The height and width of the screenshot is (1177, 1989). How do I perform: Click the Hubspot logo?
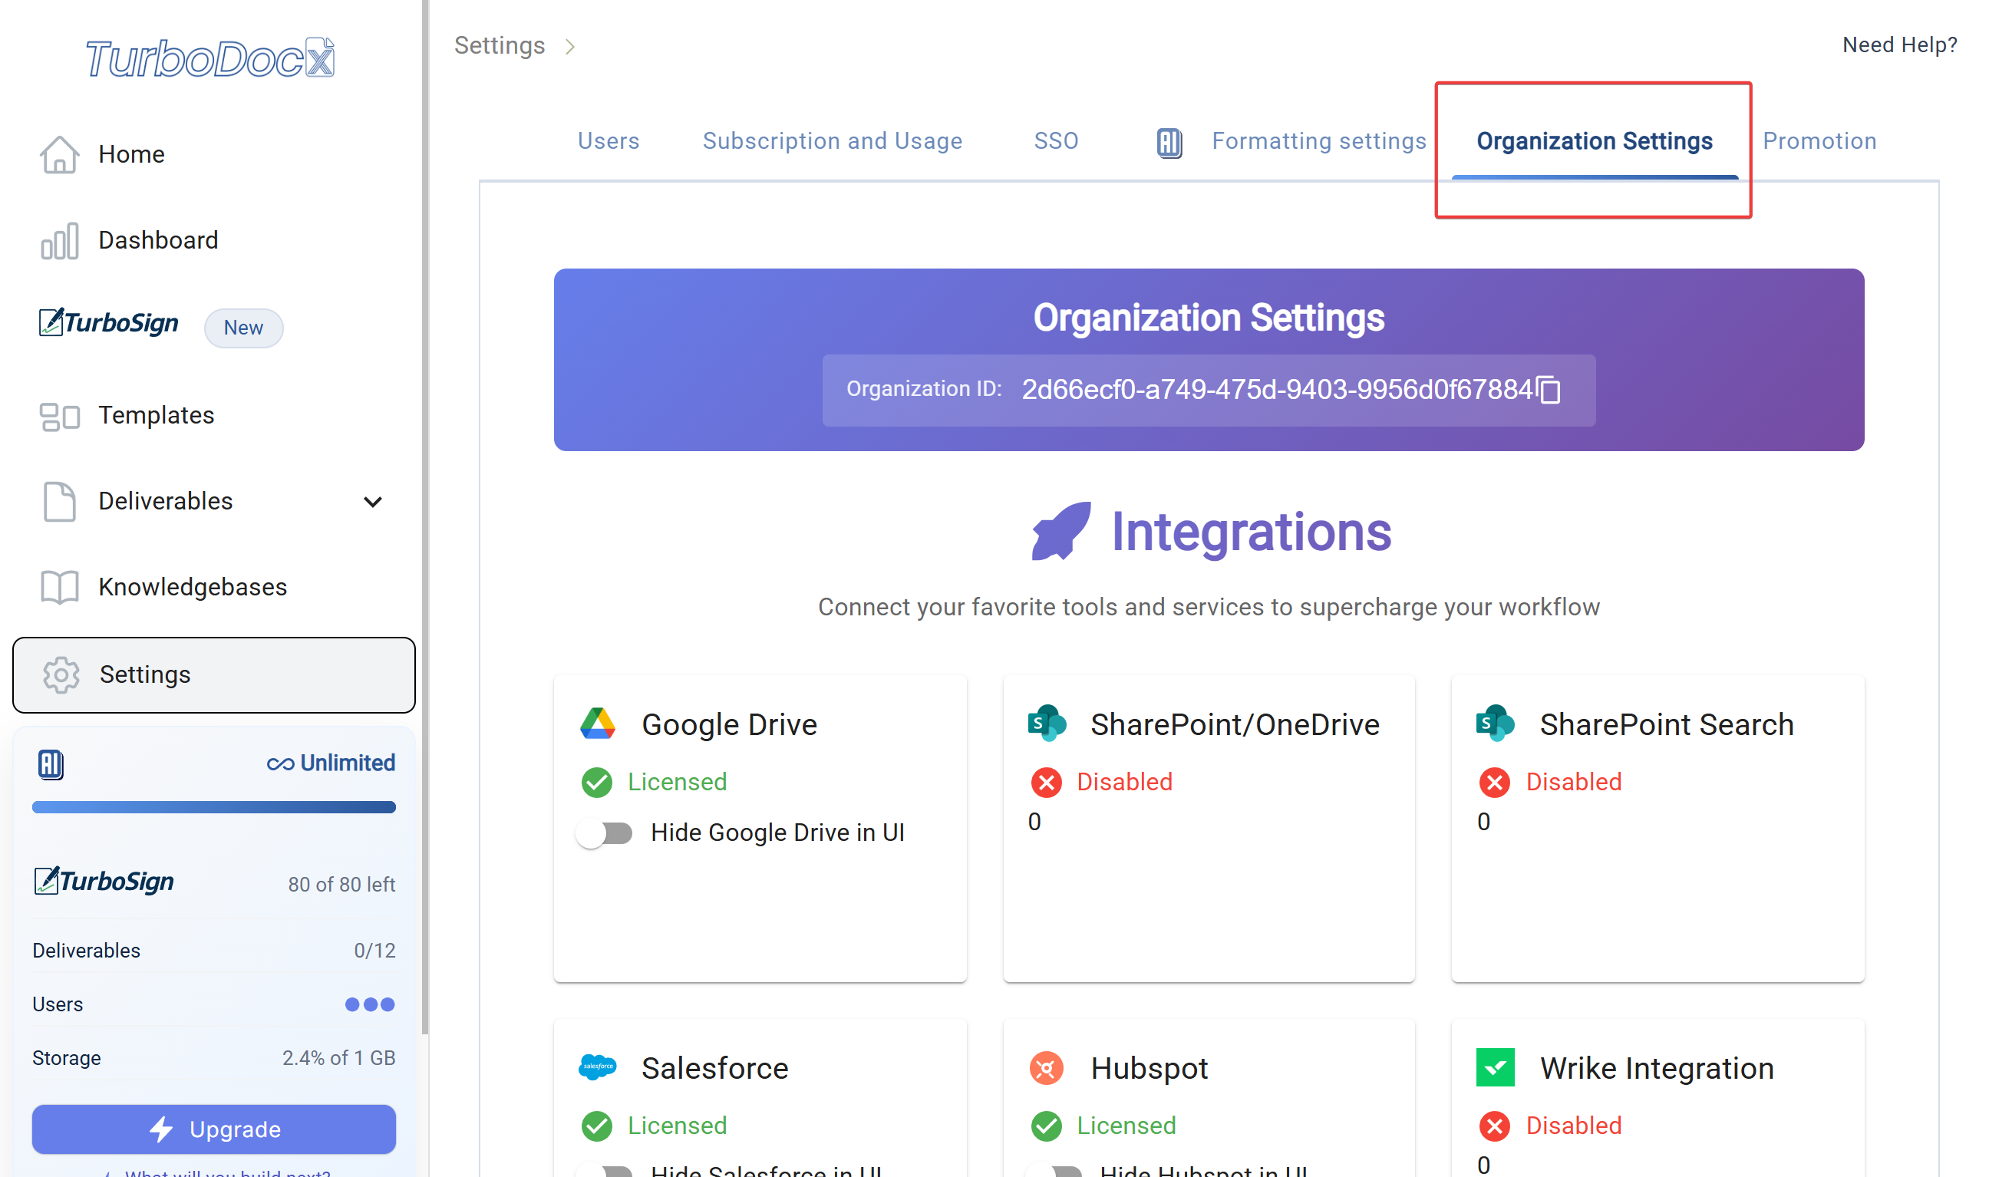[1046, 1067]
